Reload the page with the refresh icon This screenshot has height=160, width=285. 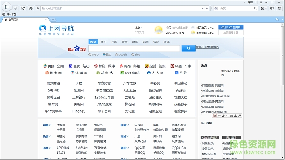(23, 8)
